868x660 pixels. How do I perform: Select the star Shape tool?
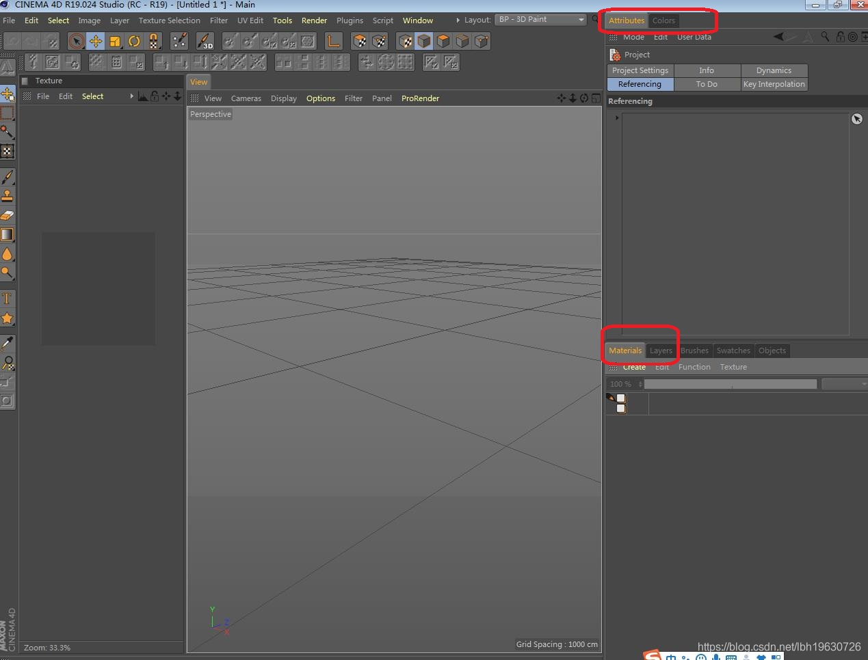pos(8,318)
